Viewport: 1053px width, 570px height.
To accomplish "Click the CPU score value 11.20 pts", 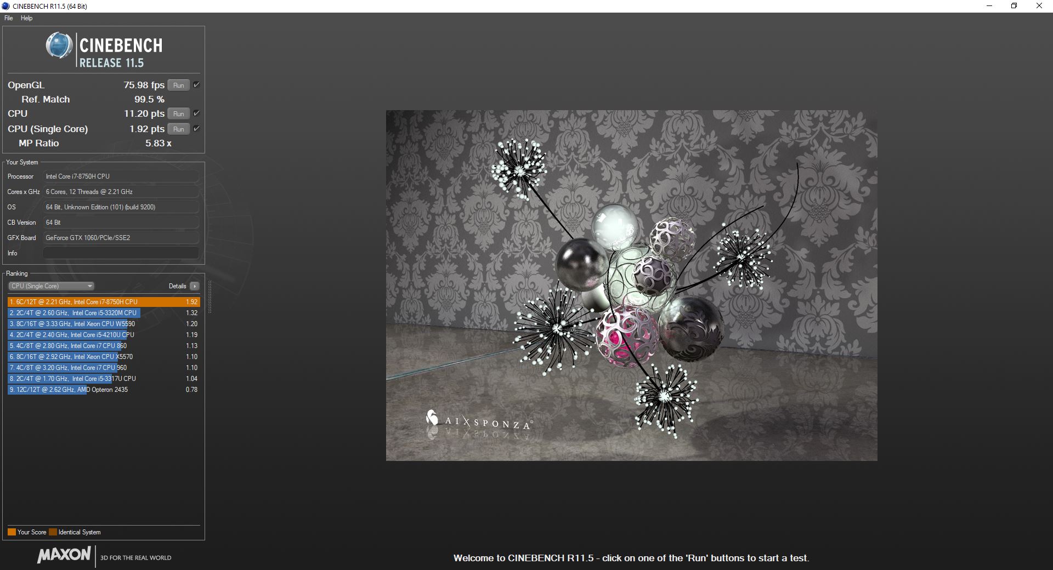I will click(144, 113).
